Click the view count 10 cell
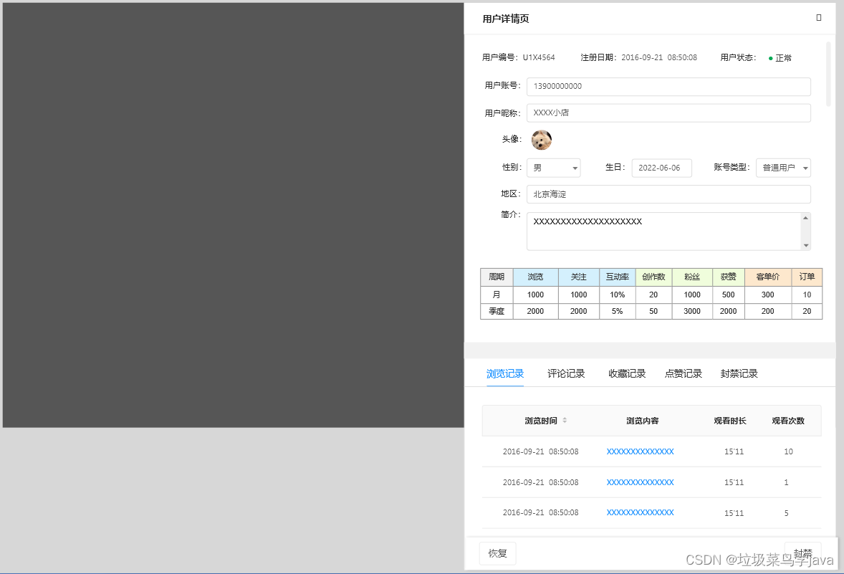844x574 pixels. 788,451
